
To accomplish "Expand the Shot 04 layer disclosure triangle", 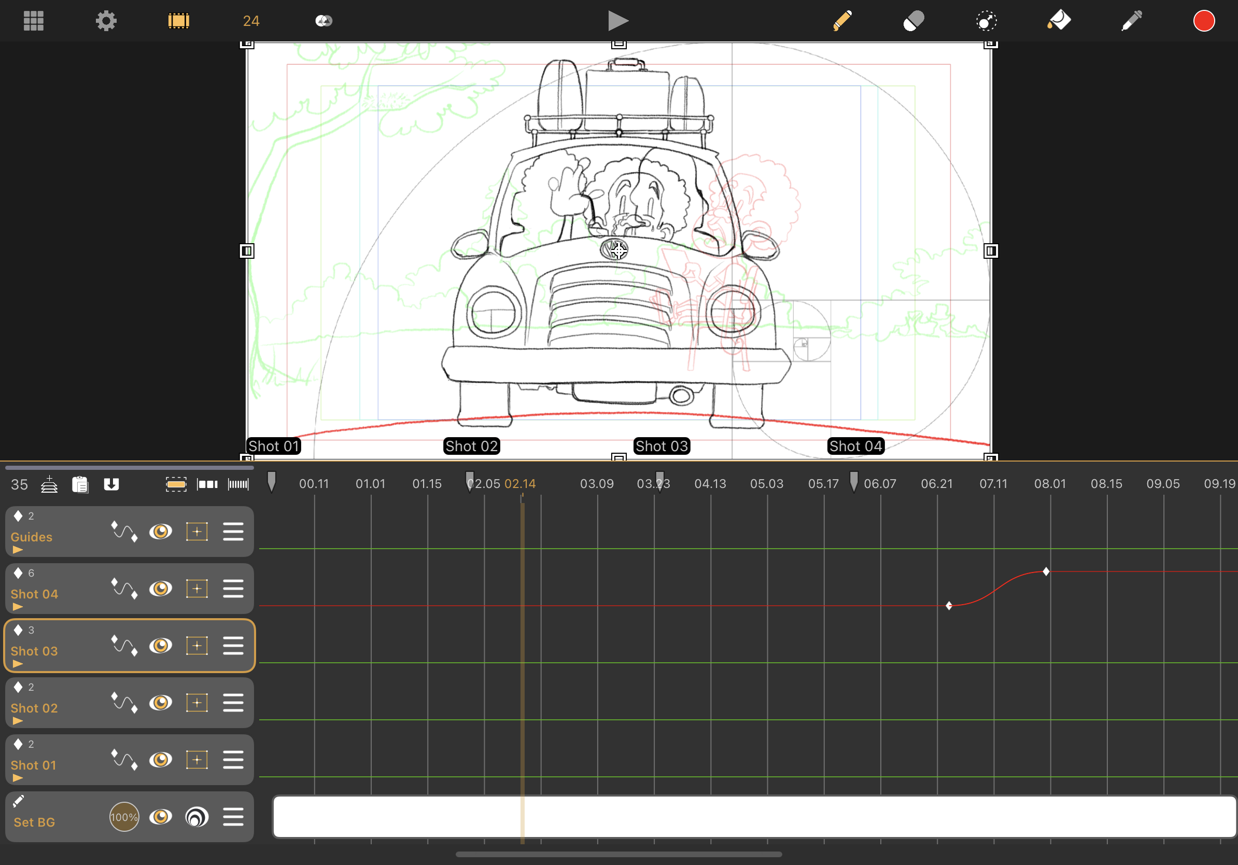I will pos(18,607).
